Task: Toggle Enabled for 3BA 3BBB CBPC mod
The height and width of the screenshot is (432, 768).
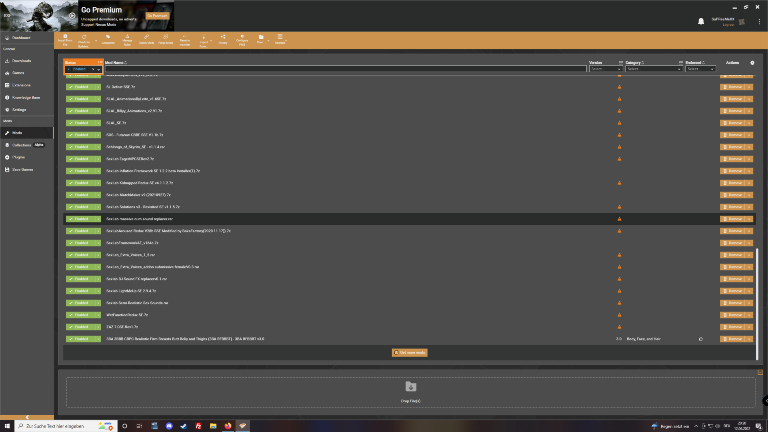Action: 81,339
